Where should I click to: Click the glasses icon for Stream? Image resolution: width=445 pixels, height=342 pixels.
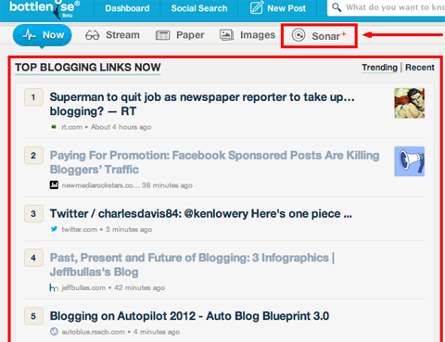(93, 35)
